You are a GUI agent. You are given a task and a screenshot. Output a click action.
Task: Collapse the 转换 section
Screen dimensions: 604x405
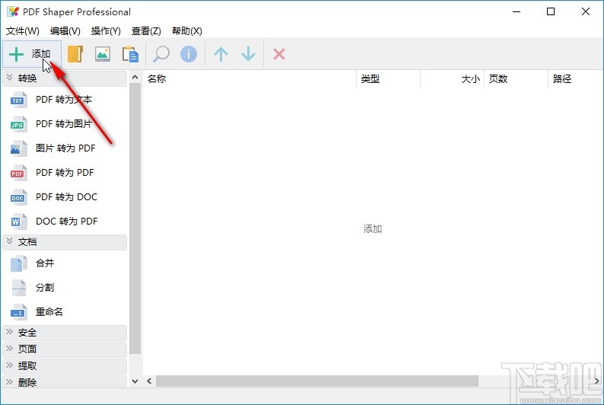click(65, 78)
